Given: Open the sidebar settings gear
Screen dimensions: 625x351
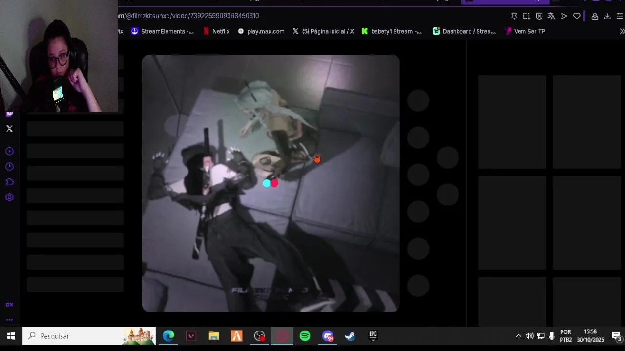Looking at the screenshot, I should click(9, 197).
